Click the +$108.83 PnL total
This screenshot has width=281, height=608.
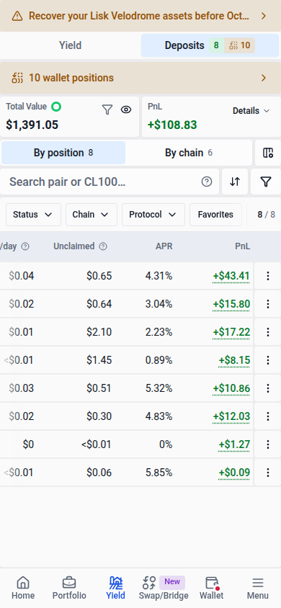pos(172,125)
